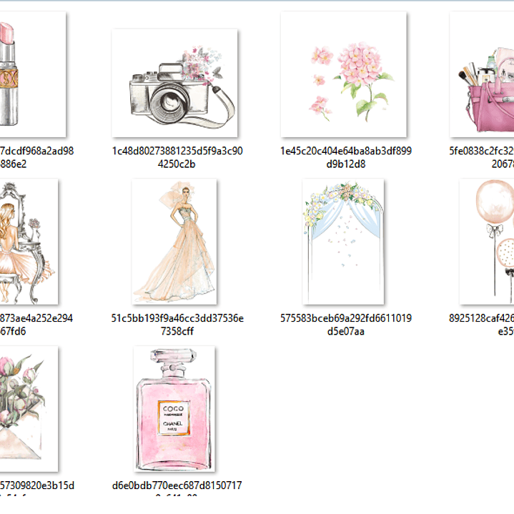
Task: Select the pink hydrangea flower thumbnail
Action: tap(343, 74)
